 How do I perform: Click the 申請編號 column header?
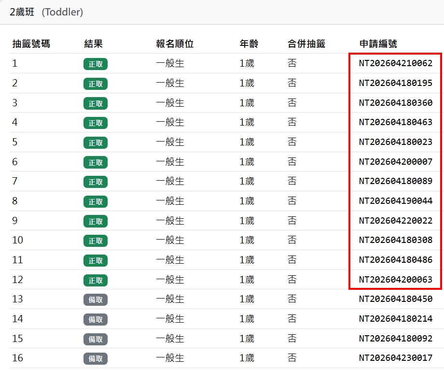(378, 44)
